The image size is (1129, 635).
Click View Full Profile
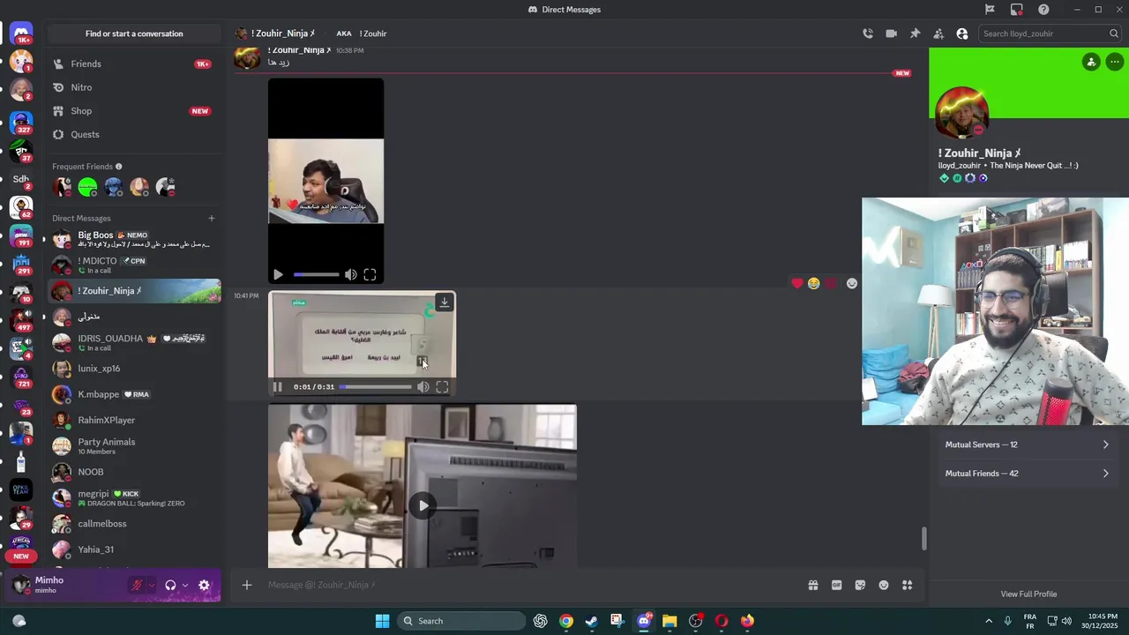[1028, 594]
